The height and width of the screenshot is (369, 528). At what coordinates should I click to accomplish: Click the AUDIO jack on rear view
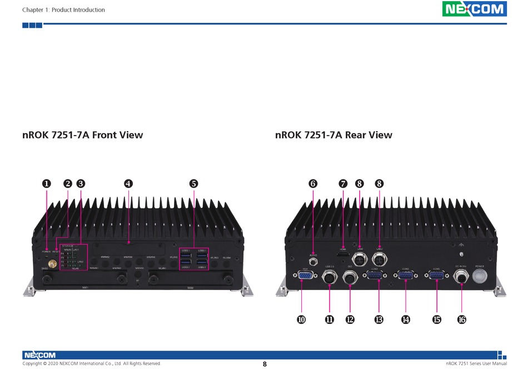point(313,261)
